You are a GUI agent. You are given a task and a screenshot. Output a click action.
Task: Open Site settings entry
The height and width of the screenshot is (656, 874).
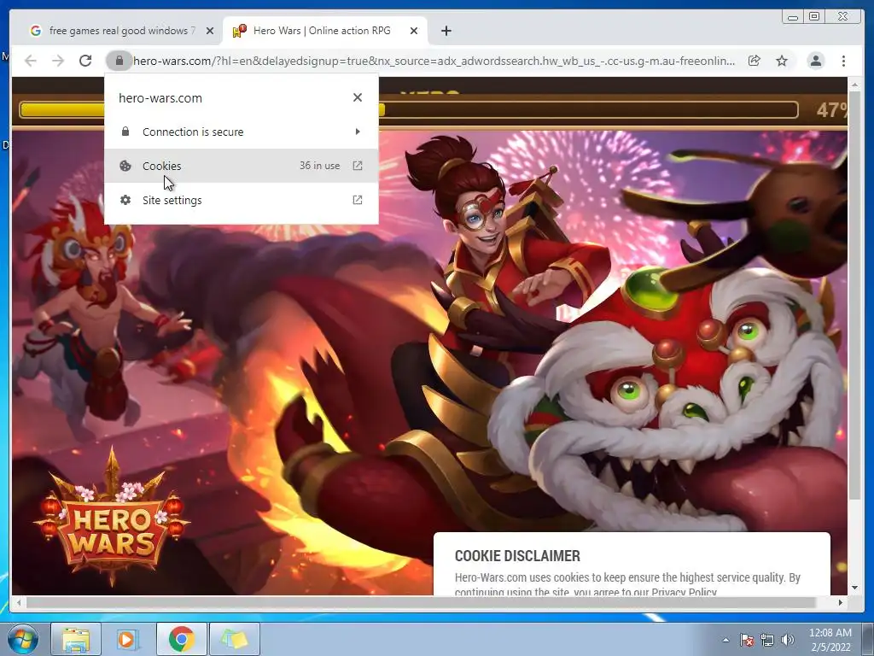click(x=242, y=200)
